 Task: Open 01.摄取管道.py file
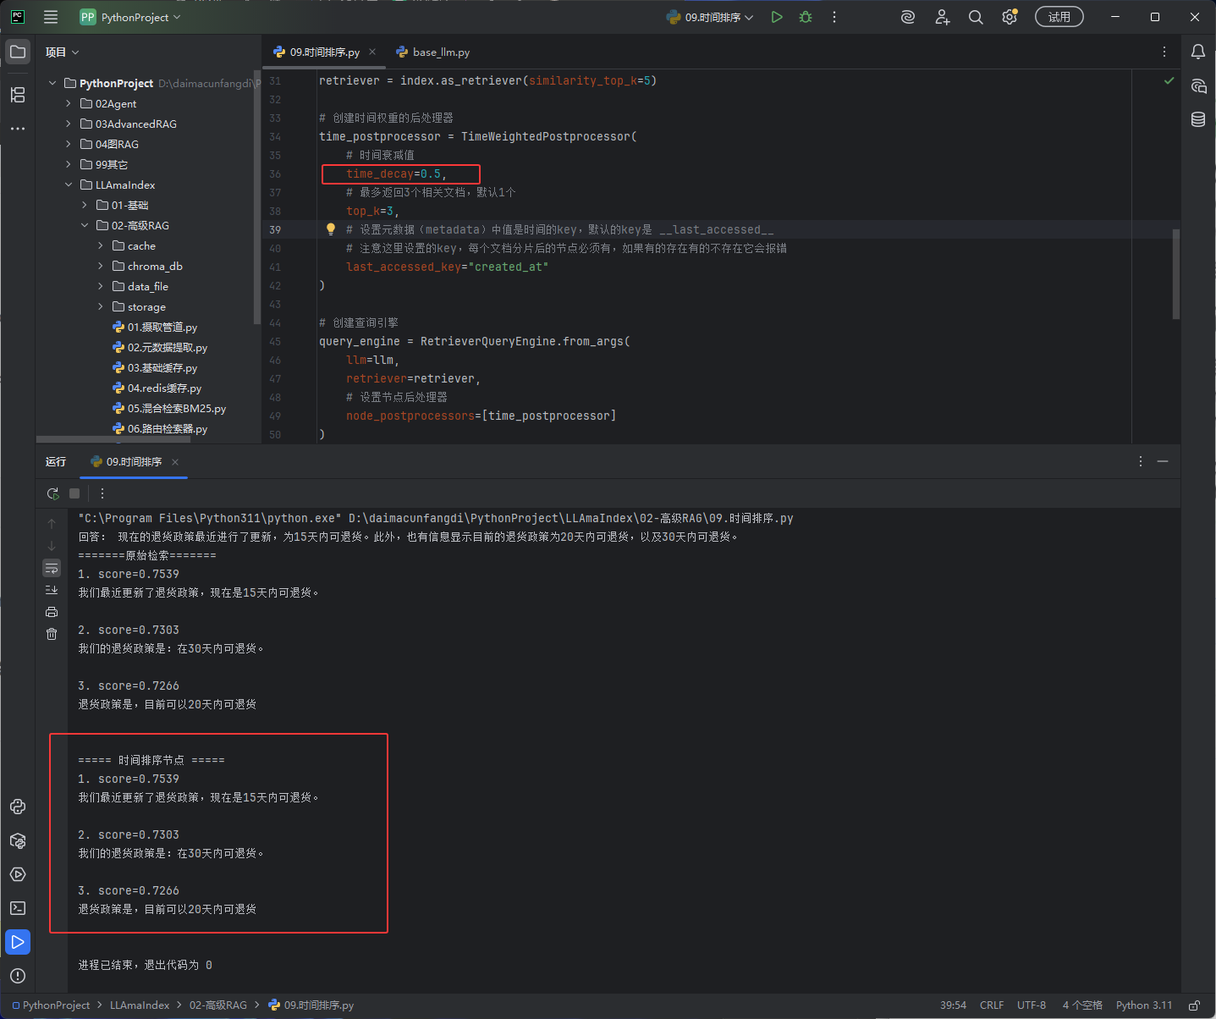(x=155, y=327)
